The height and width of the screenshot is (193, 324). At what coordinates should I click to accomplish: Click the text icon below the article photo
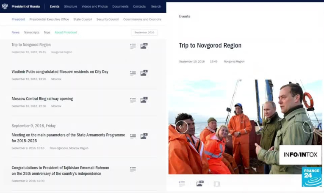182,184
